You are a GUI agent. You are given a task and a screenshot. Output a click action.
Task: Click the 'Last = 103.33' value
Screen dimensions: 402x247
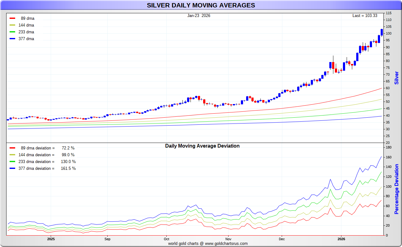365,15
